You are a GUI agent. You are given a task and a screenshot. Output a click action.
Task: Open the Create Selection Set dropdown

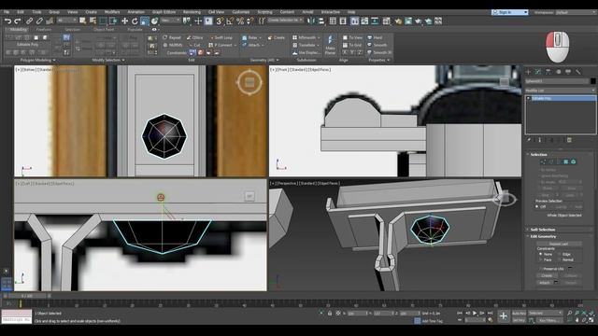click(285, 21)
